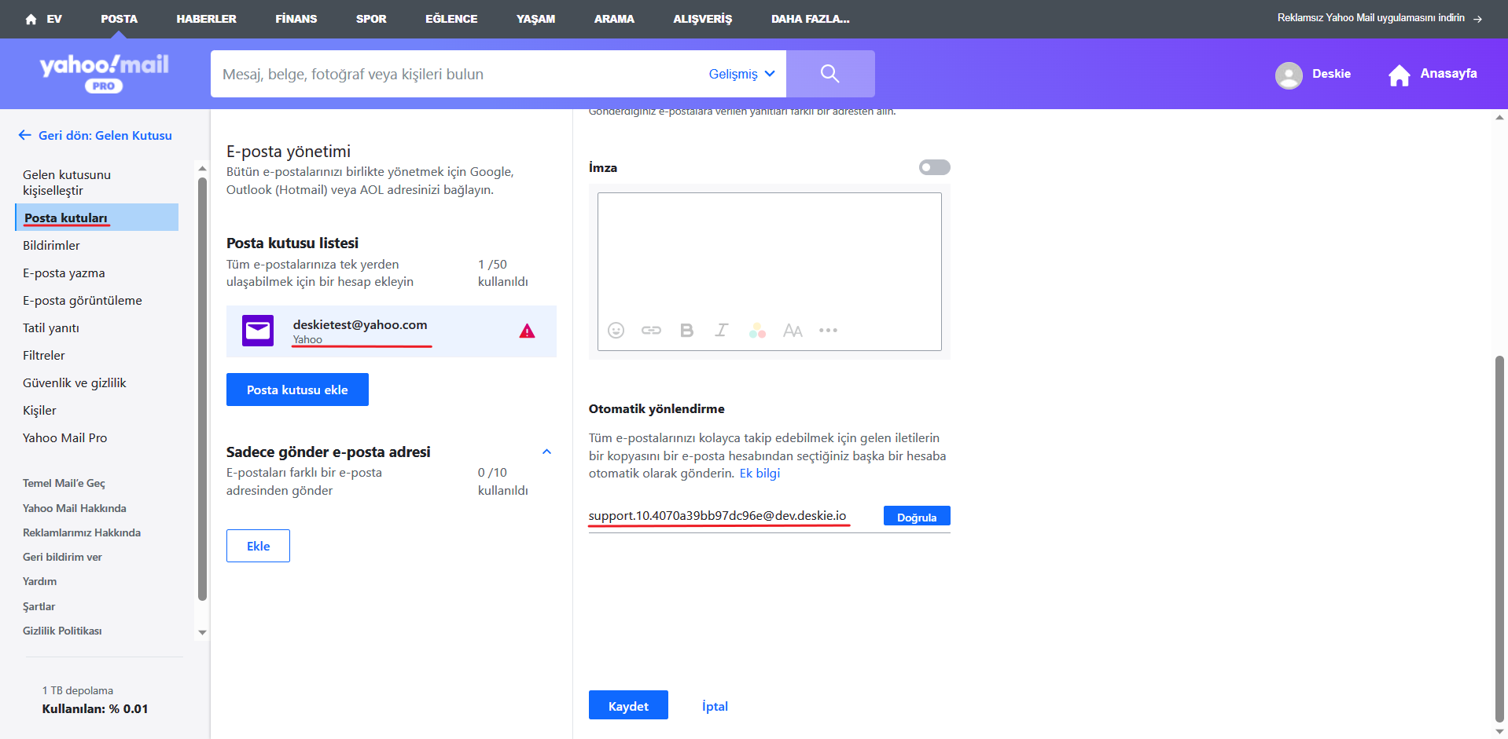Open E-posta görüntüleme settings

(x=83, y=300)
